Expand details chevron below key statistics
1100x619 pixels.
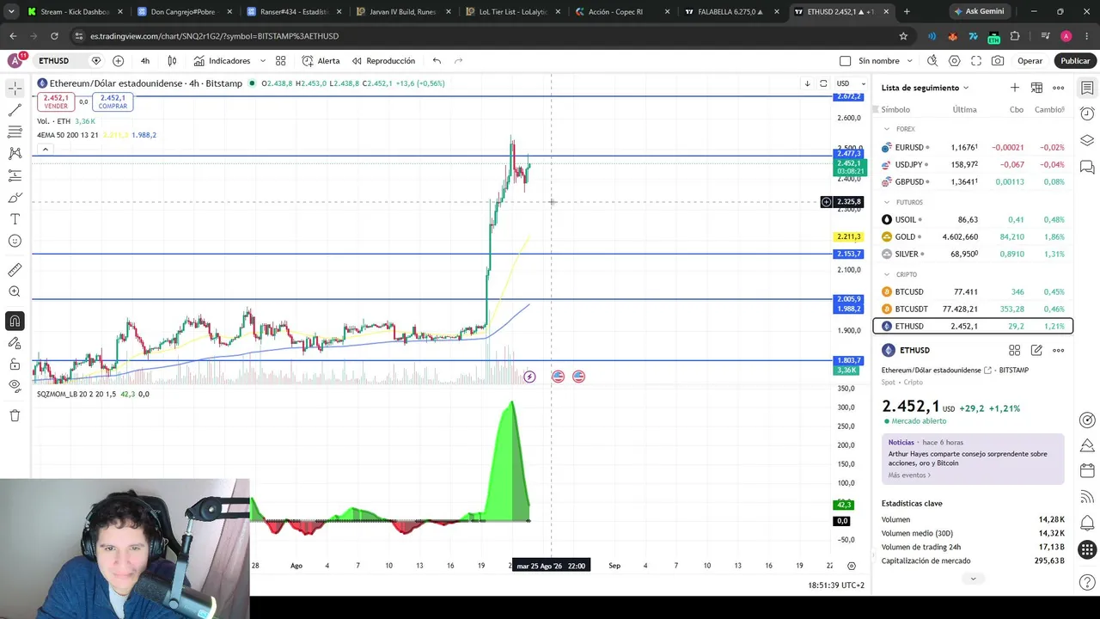(x=973, y=579)
